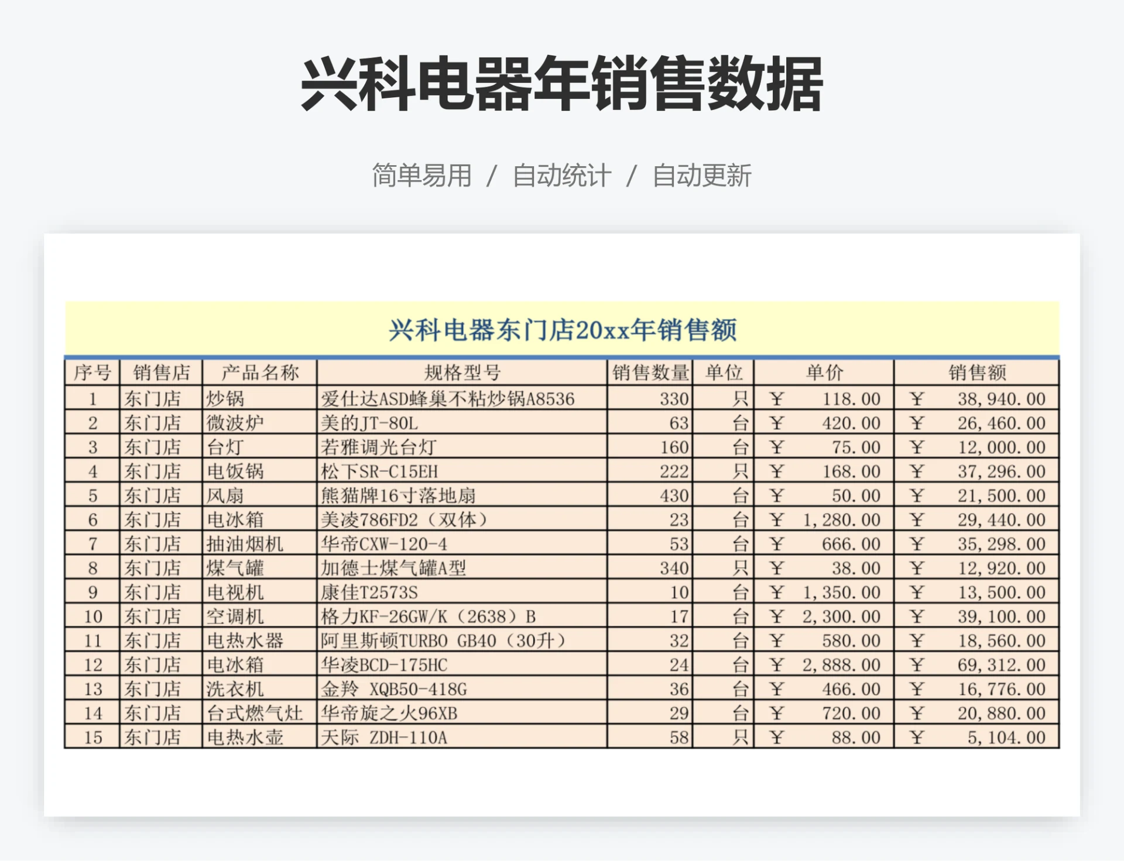1124x861 pixels.
Task: Click the table title 兴科电器东门店20xx年销售额
Action: point(562,330)
